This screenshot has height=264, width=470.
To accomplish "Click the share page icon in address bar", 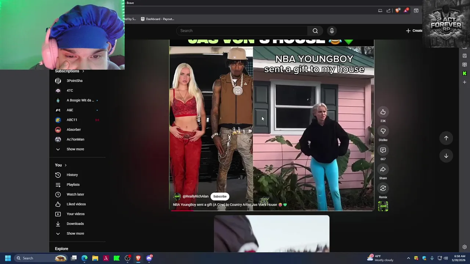I will [388, 11].
